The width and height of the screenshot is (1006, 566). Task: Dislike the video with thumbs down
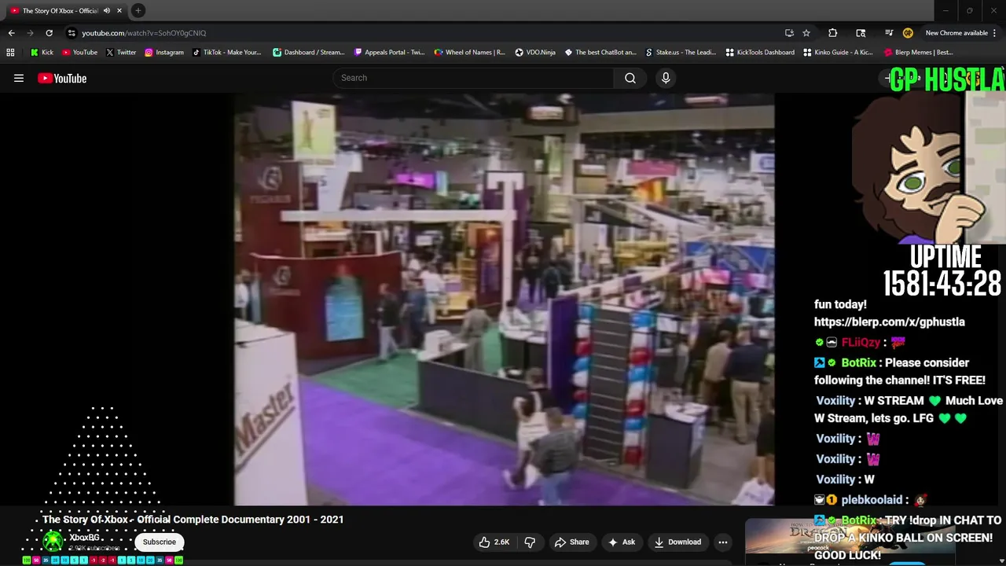(x=531, y=542)
